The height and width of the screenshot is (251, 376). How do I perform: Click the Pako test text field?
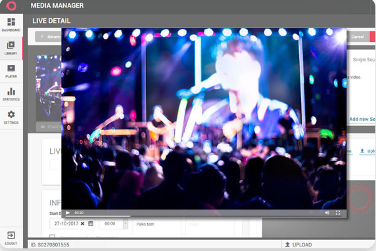point(157,224)
